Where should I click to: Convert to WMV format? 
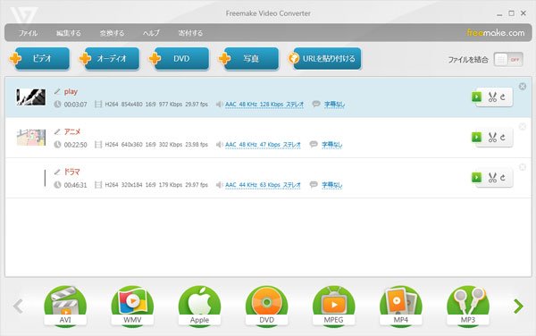132,307
